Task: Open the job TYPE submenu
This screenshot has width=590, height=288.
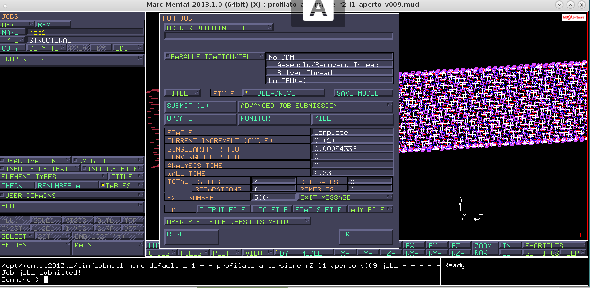Action: pyautogui.click(x=14, y=40)
